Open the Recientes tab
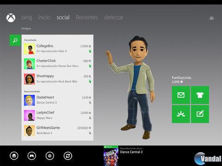 tap(87, 18)
